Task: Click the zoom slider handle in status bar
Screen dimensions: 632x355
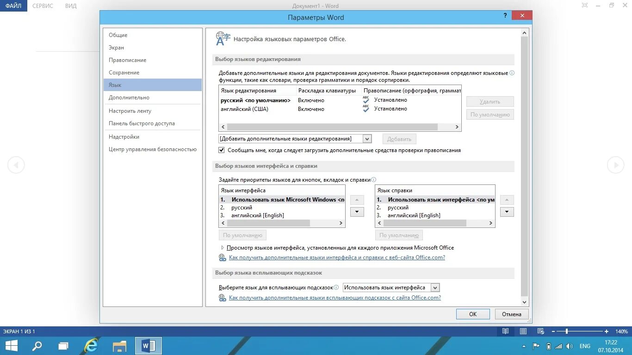Action: click(567, 331)
